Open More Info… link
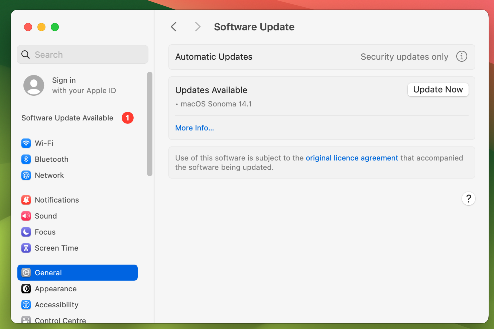494x329 pixels. [195, 128]
